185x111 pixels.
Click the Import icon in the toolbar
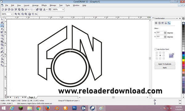click(x=37, y=10)
